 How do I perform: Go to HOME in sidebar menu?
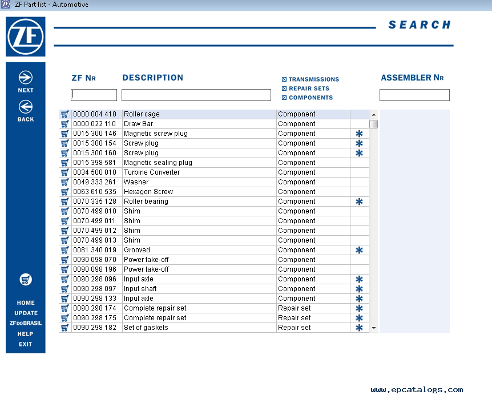26,303
